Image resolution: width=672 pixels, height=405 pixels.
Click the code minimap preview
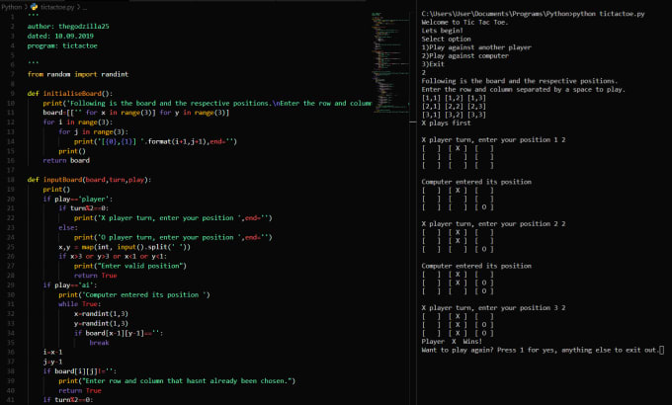(390, 62)
